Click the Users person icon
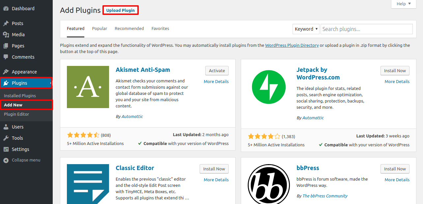 click(6, 127)
